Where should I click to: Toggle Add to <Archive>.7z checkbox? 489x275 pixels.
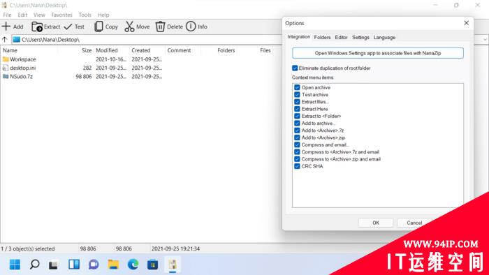[x=297, y=131]
